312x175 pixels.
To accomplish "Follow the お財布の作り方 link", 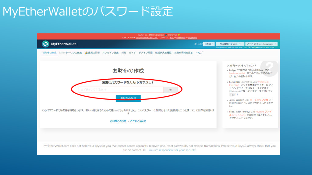I will click(x=118, y=121).
